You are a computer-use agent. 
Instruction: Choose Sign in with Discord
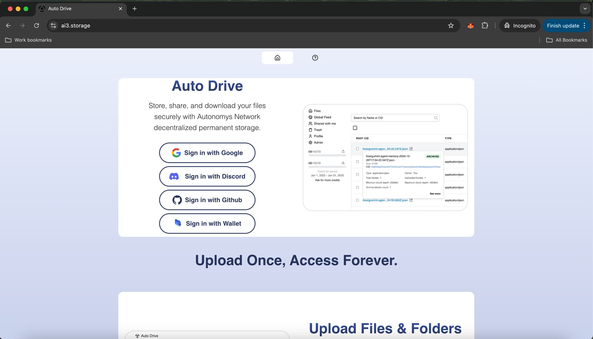207,176
